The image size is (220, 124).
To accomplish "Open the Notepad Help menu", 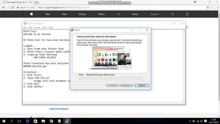I will coord(51,28).
